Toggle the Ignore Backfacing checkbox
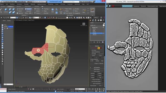Image resolution: width=166 pixels, height=93 pixels. 91,52
